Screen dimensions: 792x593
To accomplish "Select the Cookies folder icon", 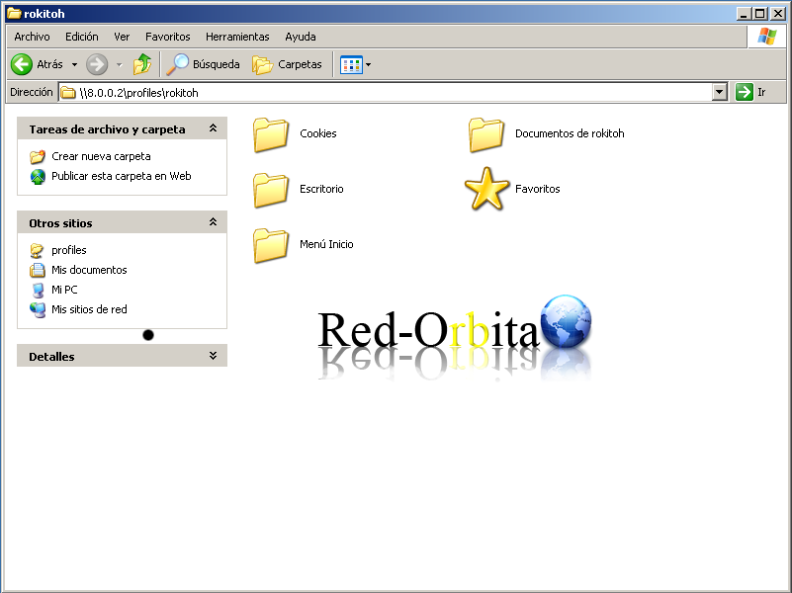I will point(271,134).
